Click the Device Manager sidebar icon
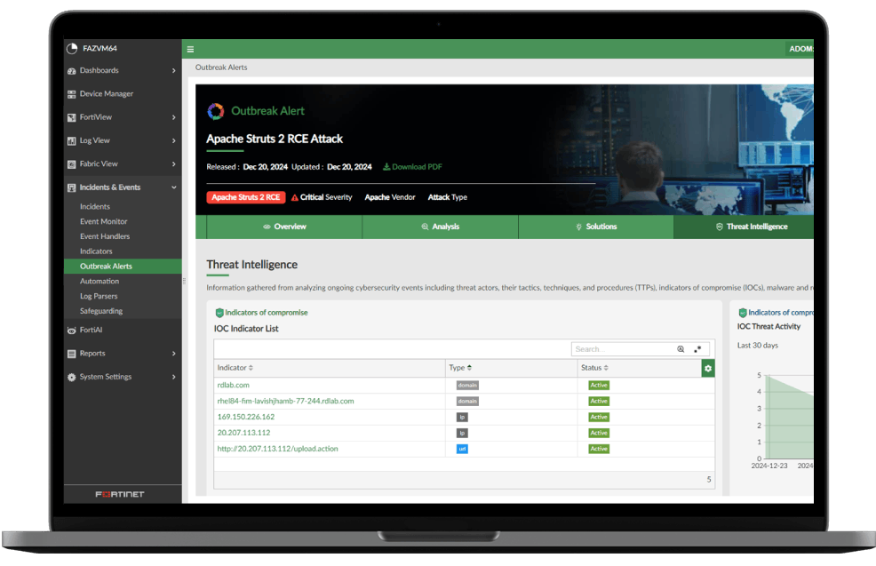Viewport: 876px width, 566px height. (72, 94)
